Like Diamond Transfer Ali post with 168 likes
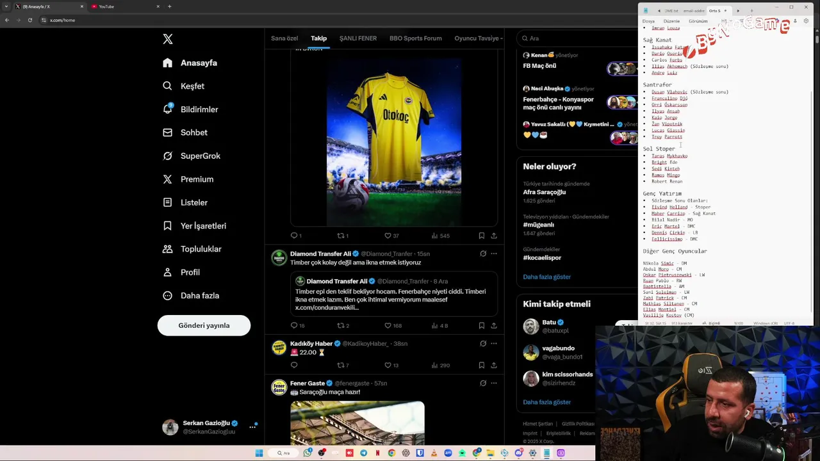Screen dimensions: 820x461 pos(393,325)
